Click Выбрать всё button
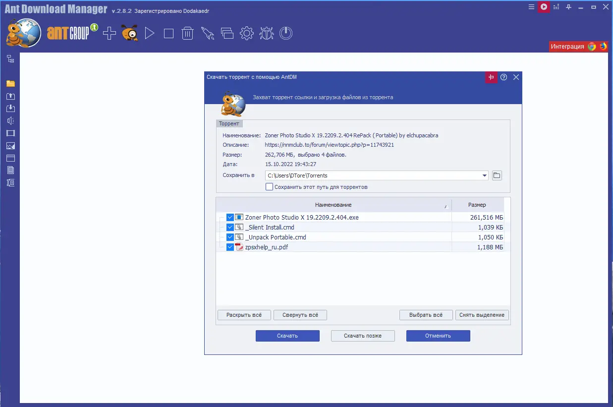Image resolution: width=613 pixels, height=407 pixels. pyautogui.click(x=426, y=315)
